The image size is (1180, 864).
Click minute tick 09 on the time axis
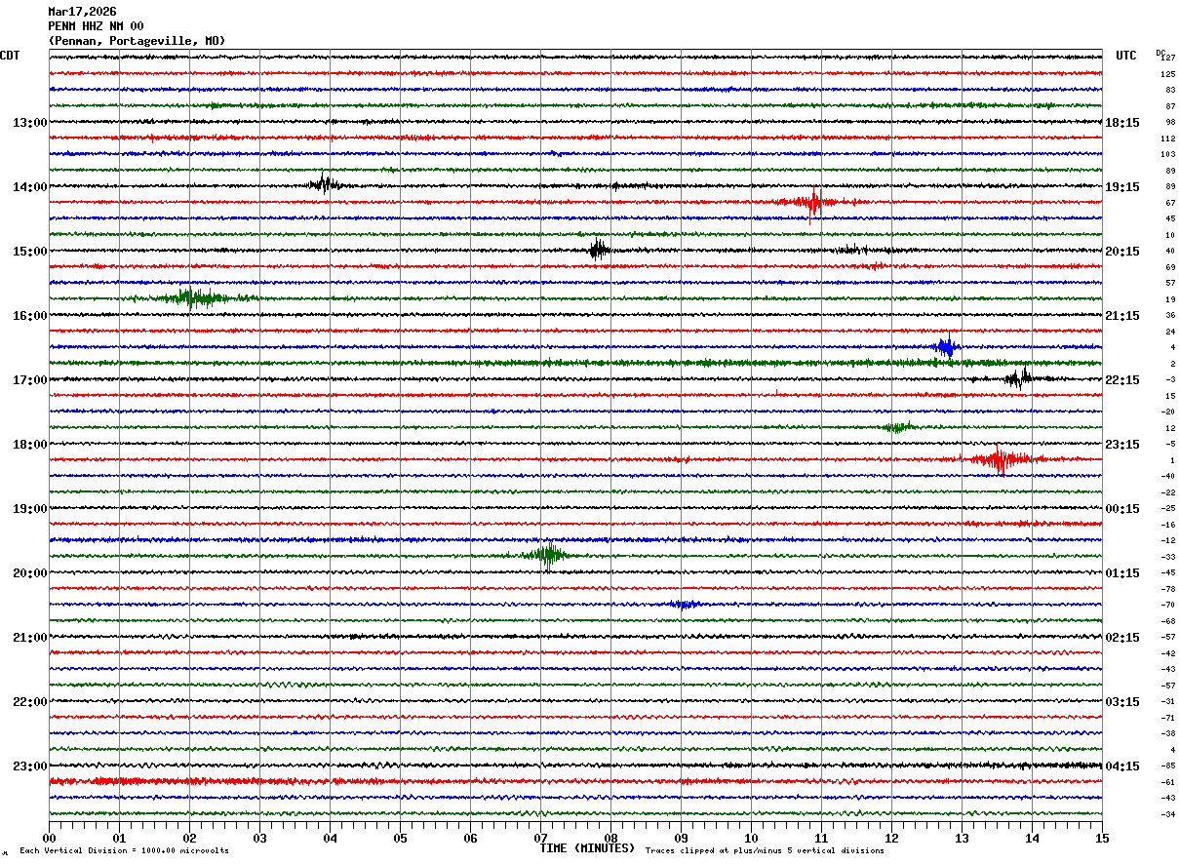pos(681,838)
